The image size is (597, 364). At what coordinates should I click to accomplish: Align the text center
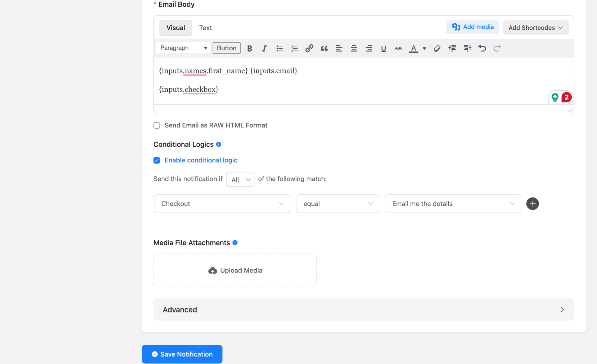[x=354, y=48]
